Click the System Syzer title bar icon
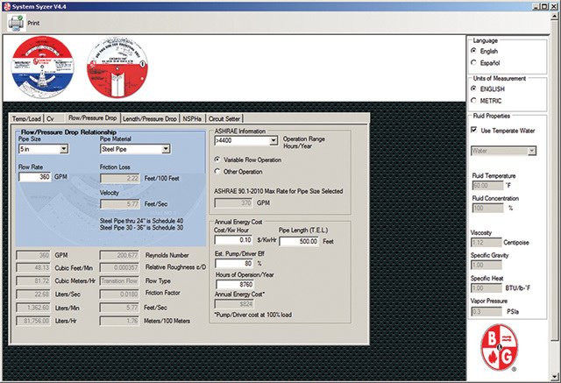This screenshot has width=561, height=383. (6, 5)
